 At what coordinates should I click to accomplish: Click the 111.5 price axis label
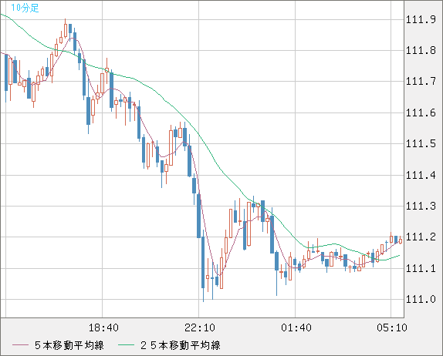(421, 144)
